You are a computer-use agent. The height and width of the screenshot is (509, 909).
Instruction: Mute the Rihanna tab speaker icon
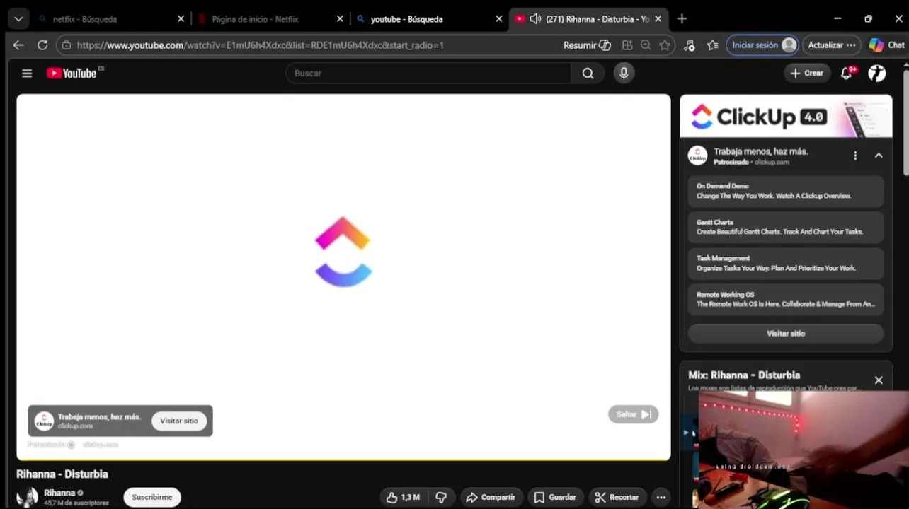click(536, 19)
